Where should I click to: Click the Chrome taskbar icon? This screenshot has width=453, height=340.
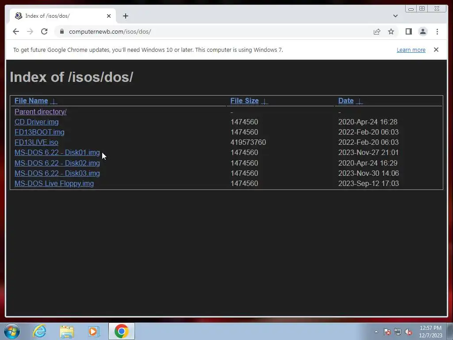tap(122, 331)
